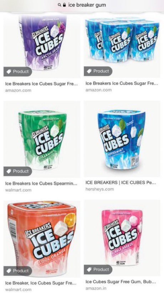
Task: Open 'Ice Breaker, Ice Cubes Sugar Fre...' link
Action: click(41, 283)
